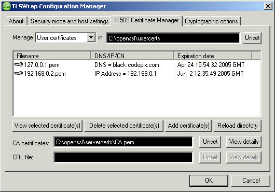275x192 pixels.
Task: Click Add certificate(s) button
Action: click(188, 126)
